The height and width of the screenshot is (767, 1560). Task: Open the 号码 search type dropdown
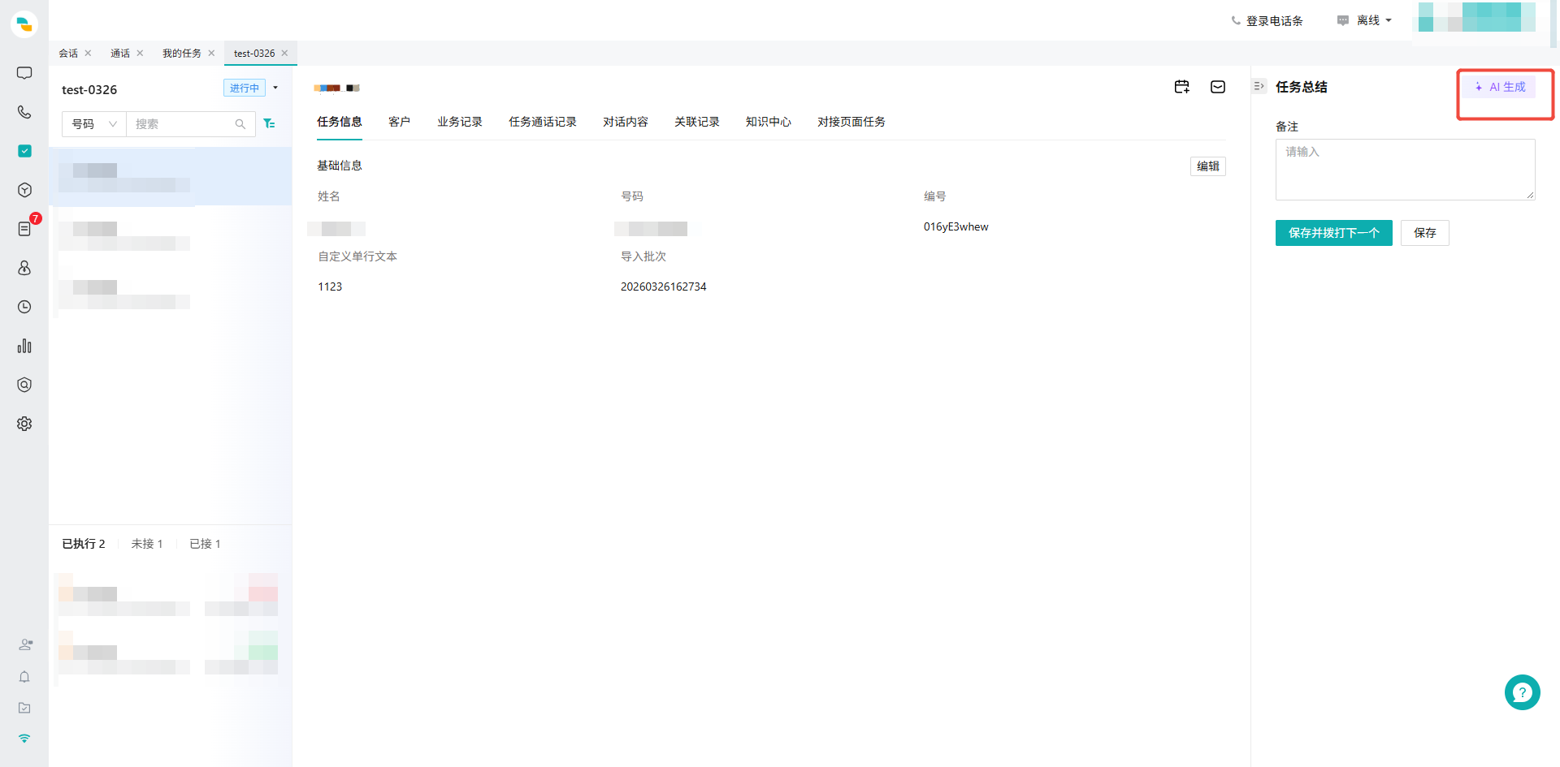(94, 124)
